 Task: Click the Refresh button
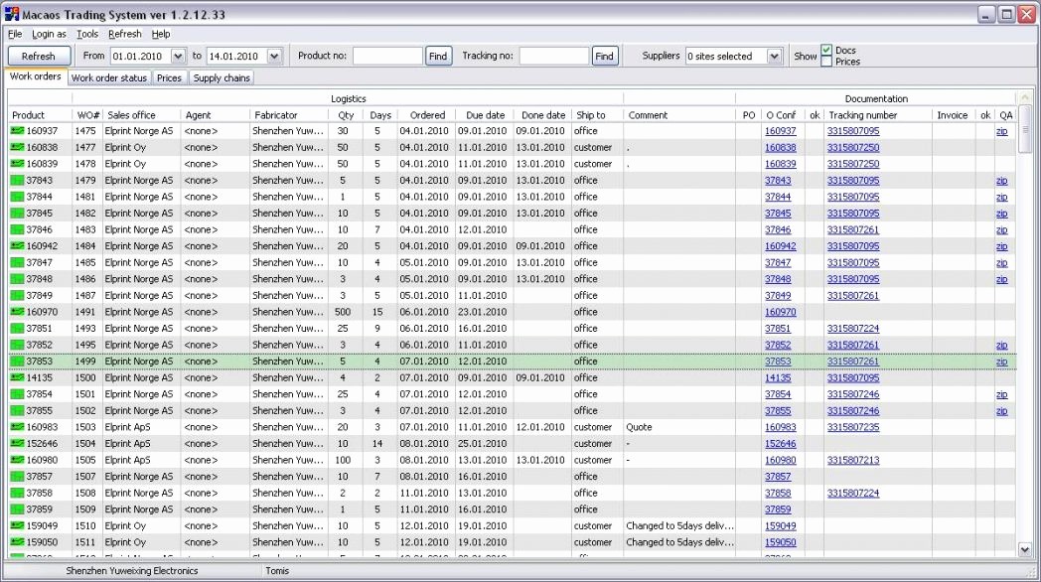[39, 56]
